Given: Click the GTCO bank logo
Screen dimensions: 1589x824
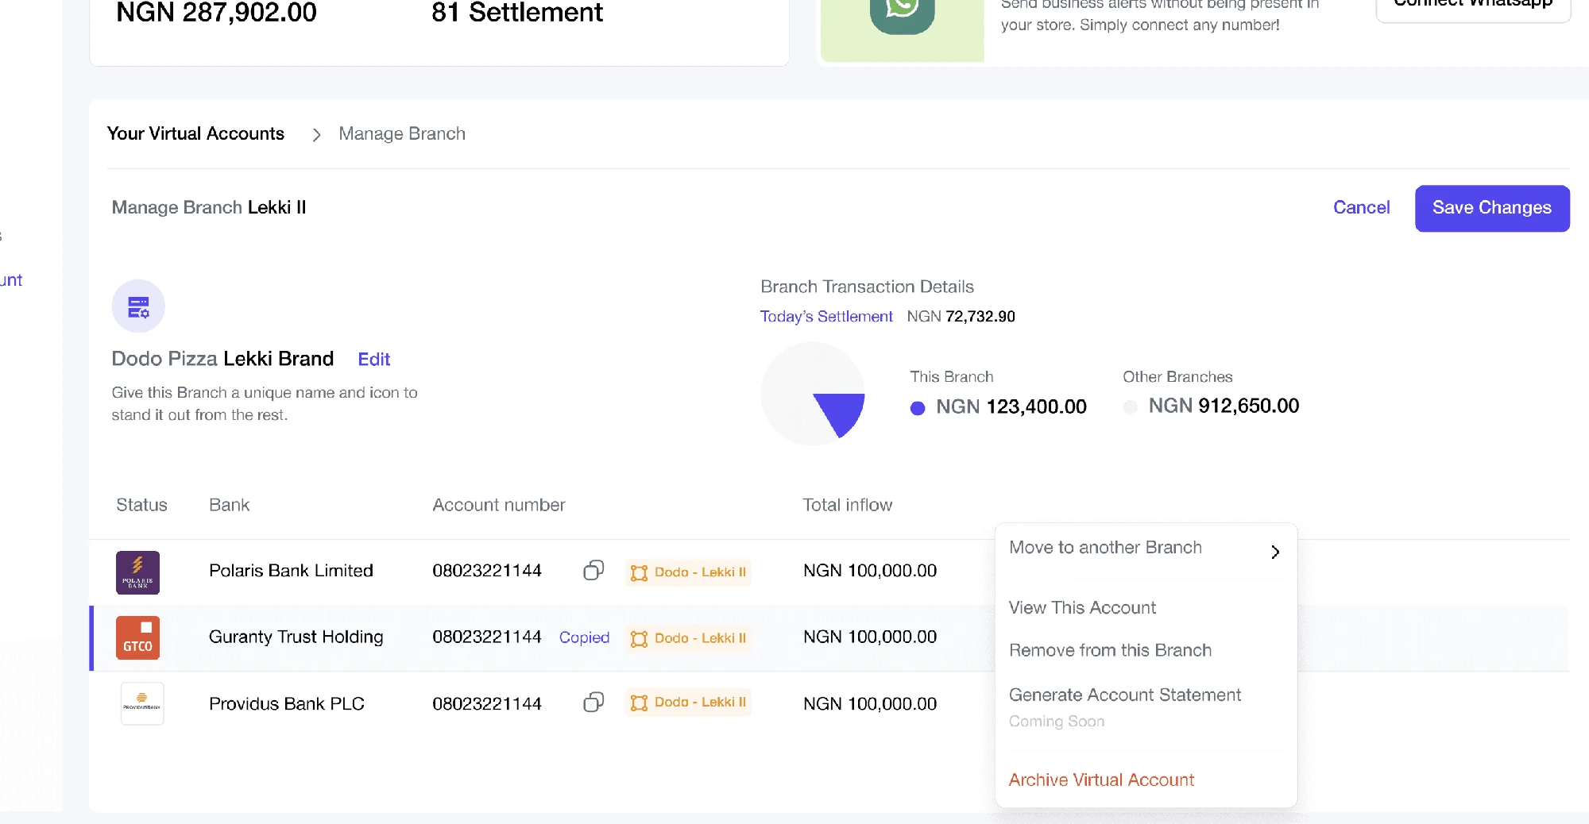Looking at the screenshot, I should [138, 637].
